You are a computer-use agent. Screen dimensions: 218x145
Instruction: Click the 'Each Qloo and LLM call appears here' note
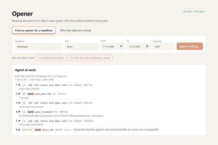(41, 76)
